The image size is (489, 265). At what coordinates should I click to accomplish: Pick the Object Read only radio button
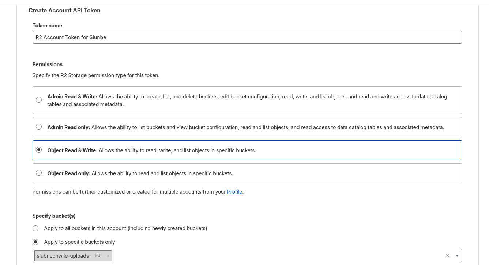39,173
